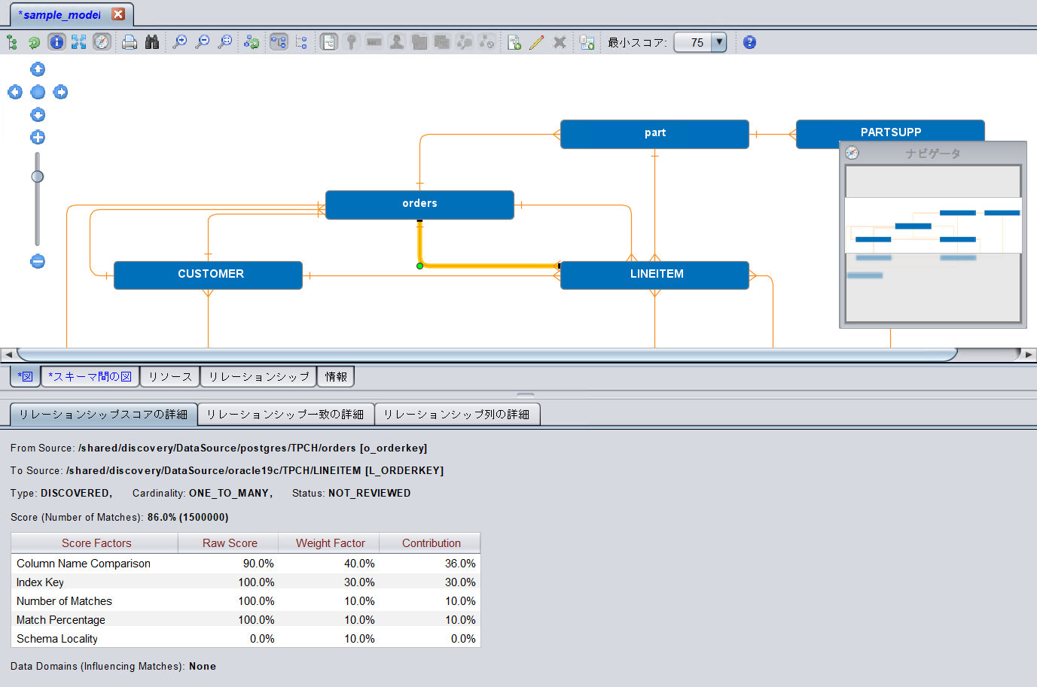Select the Schema Locality row
This screenshot has height=687, width=1037.
click(x=246, y=639)
